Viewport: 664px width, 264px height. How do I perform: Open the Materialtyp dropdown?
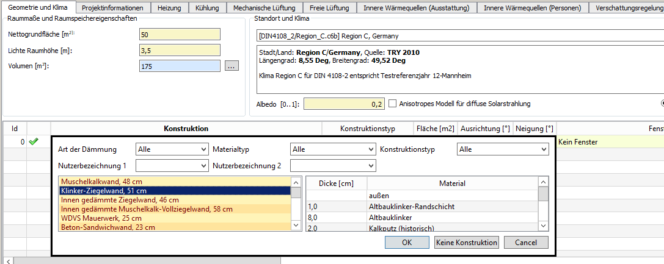(x=334, y=149)
